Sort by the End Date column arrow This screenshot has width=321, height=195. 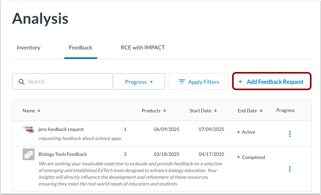pos(261,110)
